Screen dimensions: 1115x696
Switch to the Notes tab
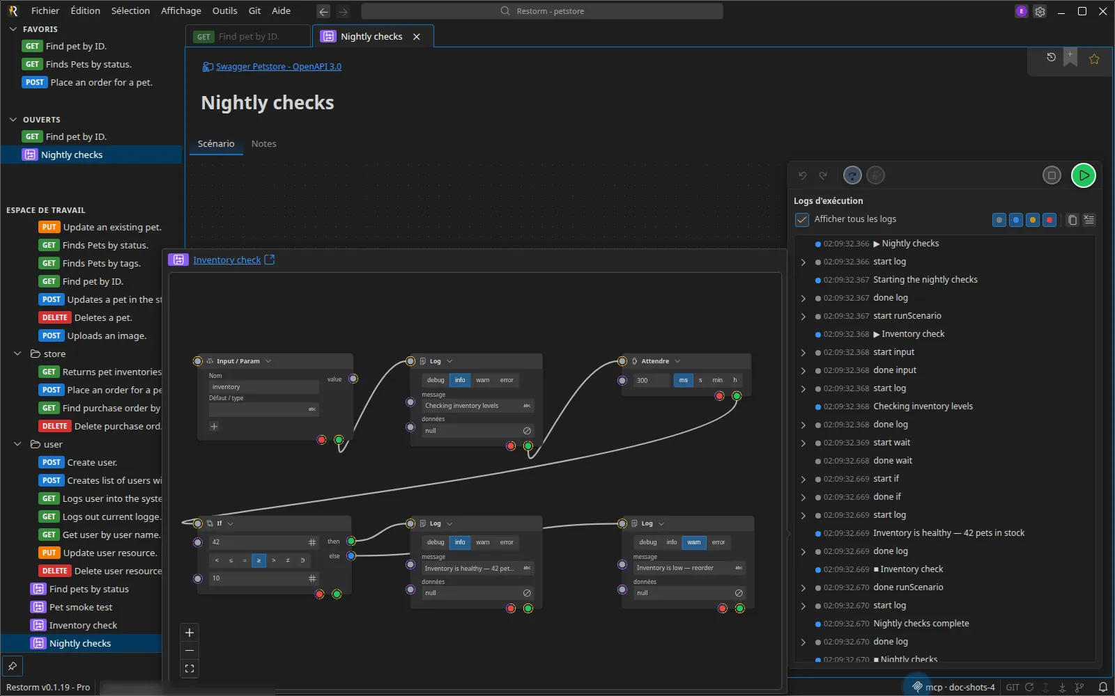click(263, 143)
